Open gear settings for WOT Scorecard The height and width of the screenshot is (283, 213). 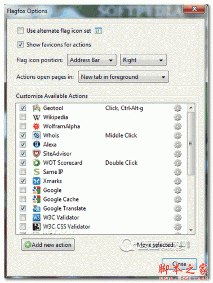177,162
